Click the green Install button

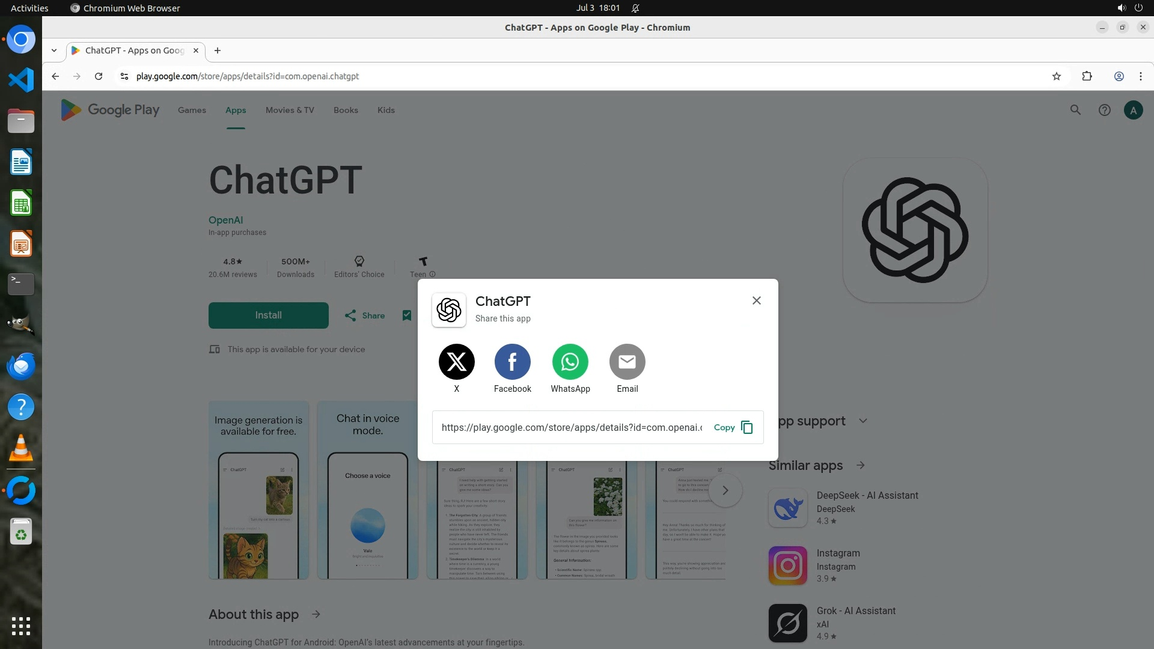[268, 315]
